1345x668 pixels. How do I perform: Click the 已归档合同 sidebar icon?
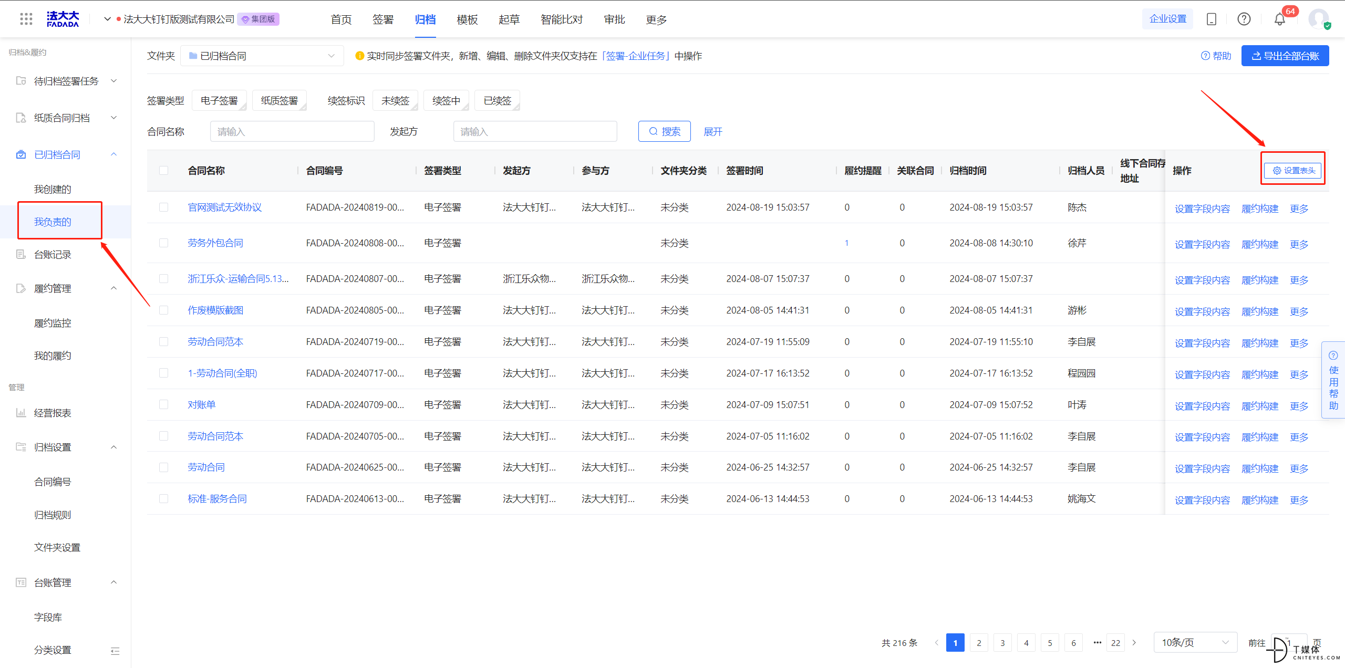21,154
